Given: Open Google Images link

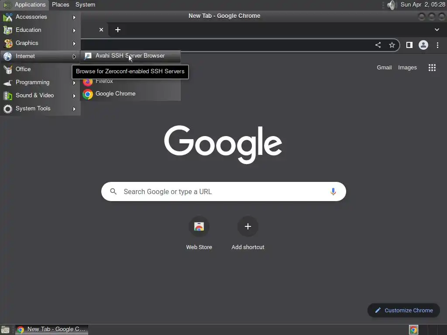Looking at the screenshot, I should click(407, 68).
